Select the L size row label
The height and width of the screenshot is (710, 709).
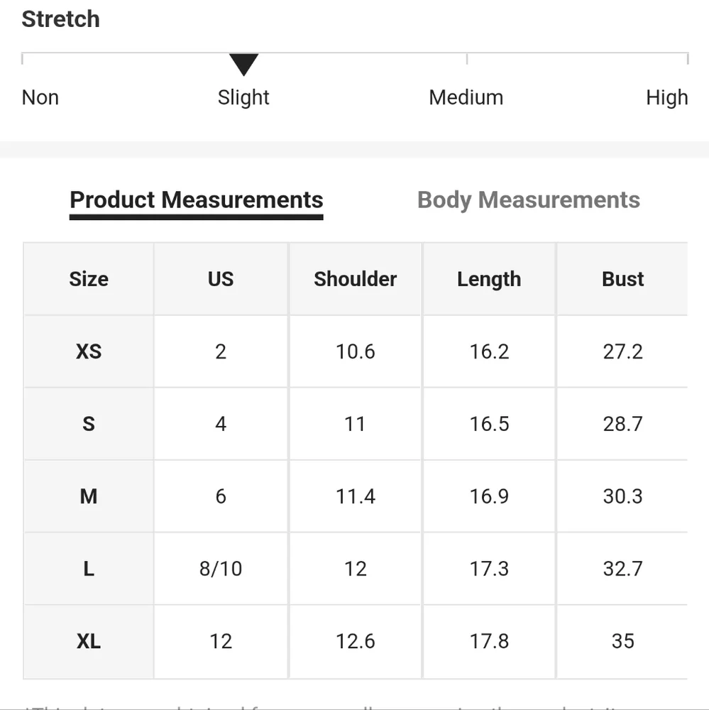[89, 569]
